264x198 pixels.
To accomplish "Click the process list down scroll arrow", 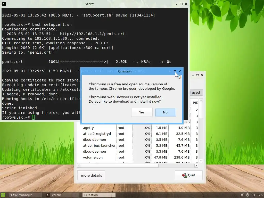I will [201, 161].
